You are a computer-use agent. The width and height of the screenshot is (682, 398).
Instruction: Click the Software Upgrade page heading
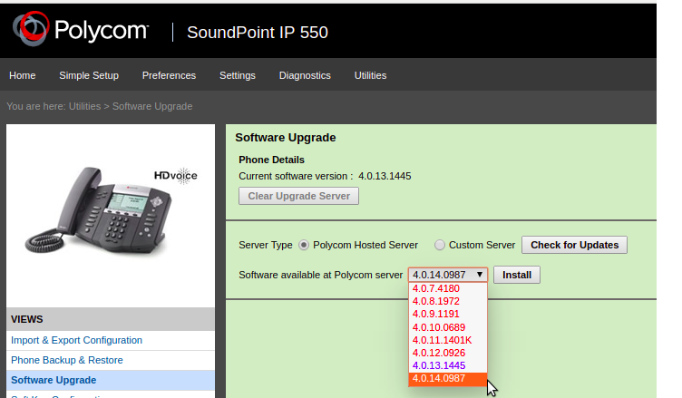click(286, 138)
